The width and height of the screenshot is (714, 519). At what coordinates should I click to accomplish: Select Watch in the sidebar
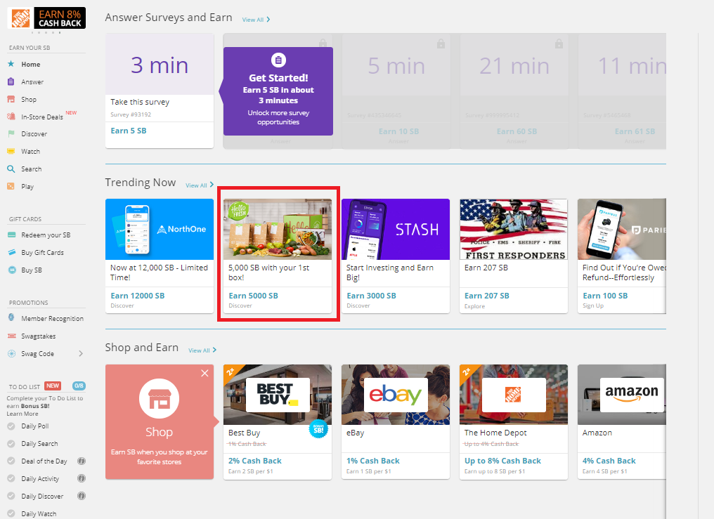pos(30,152)
